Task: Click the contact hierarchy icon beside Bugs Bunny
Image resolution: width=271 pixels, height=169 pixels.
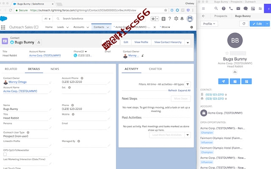Action: (x=39, y=42)
